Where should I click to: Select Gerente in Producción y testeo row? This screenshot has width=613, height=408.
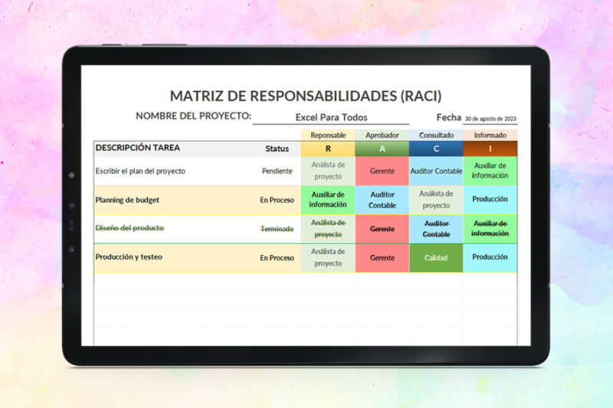pos(382,258)
